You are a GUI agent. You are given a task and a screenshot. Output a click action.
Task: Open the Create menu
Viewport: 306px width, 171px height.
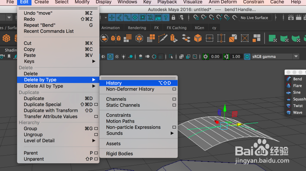[42, 2]
